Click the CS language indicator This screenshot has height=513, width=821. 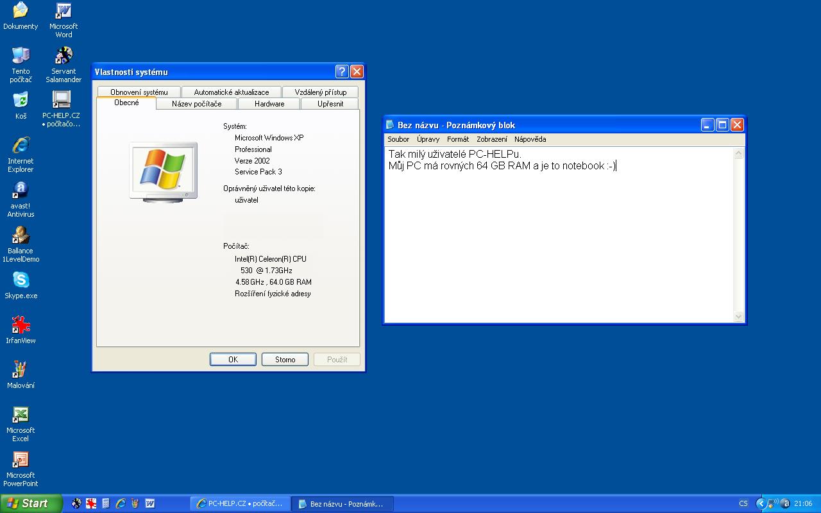[x=743, y=503]
